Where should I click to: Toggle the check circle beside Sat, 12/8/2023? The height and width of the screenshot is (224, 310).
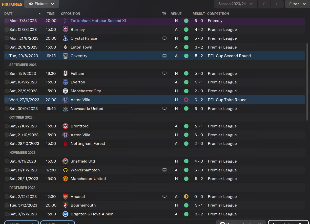pyautogui.click(x=7, y=30)
